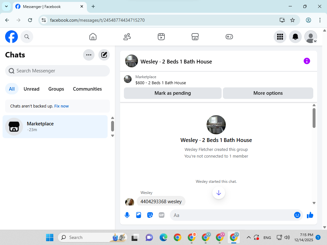Open a new browser tab
This screenshot has height=245, width=327.
pos(93,6)
